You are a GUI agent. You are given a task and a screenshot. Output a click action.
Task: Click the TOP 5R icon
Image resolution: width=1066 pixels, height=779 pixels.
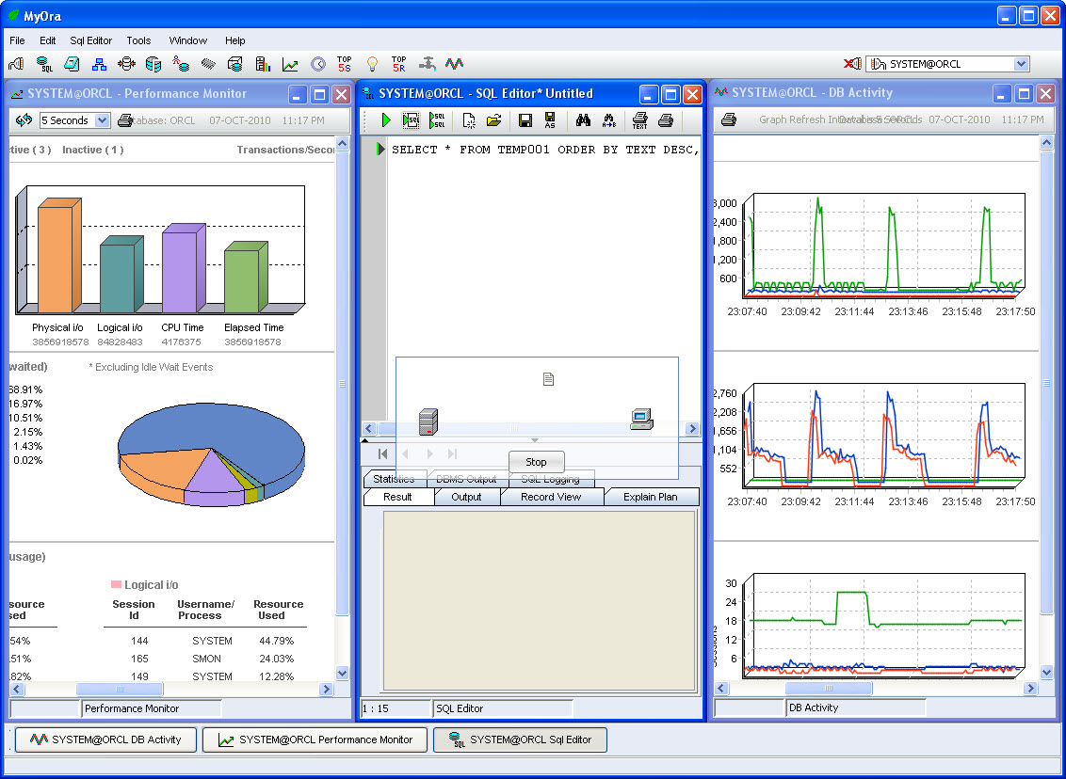398,64
